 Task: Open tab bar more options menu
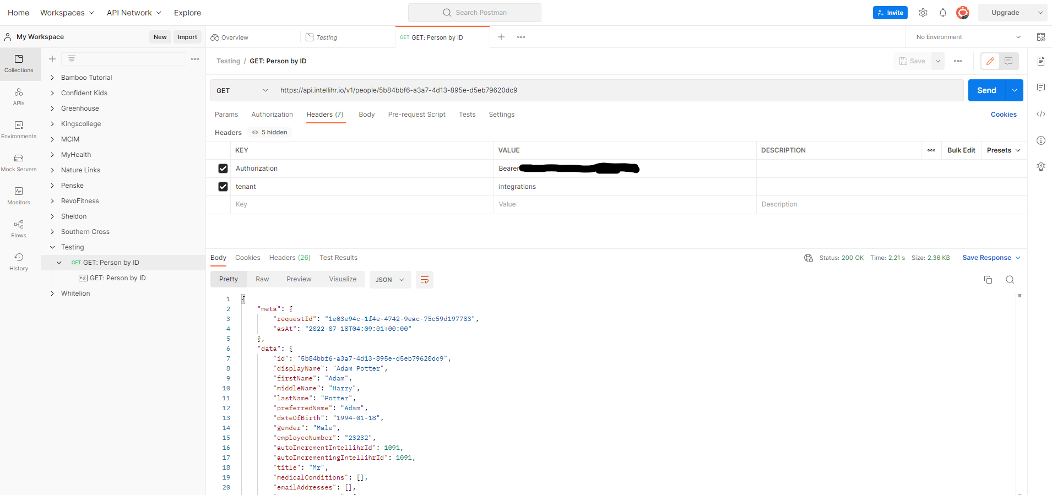[x=521, y=37]
